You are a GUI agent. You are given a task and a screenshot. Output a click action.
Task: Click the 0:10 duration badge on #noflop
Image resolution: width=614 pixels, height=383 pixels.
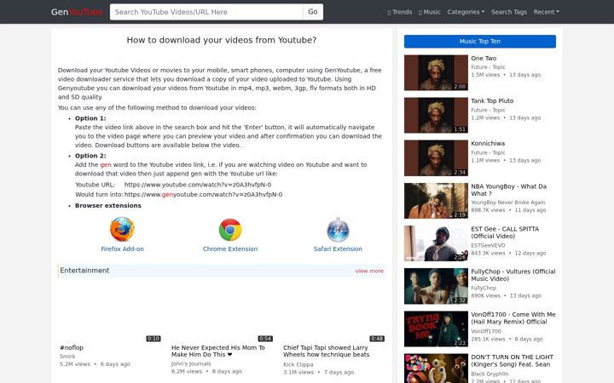coord(153,339)
